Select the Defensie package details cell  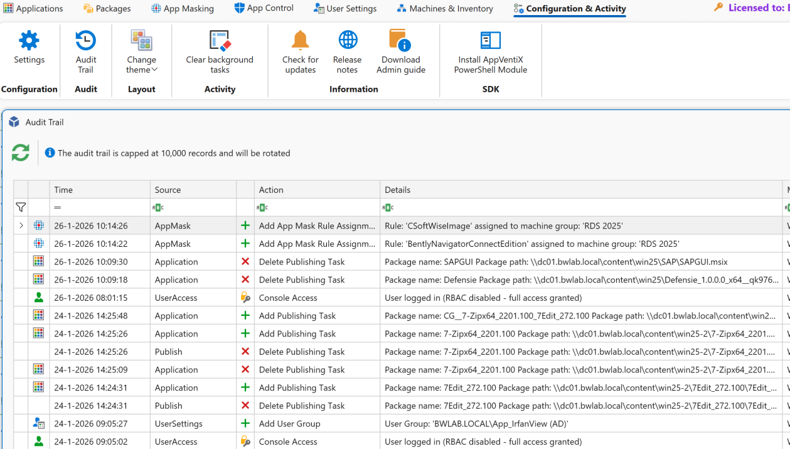[x=581, y=279]
